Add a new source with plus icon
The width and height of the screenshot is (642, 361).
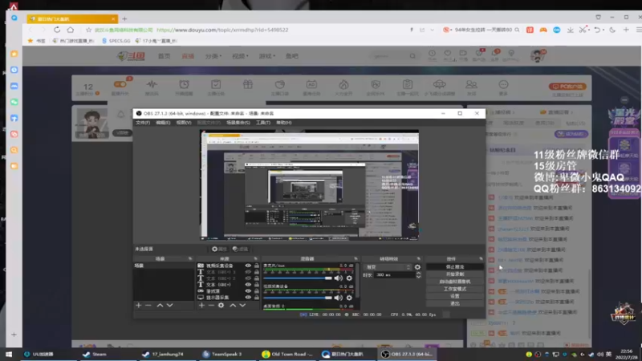pyautogui.click(x=201, y=306)
